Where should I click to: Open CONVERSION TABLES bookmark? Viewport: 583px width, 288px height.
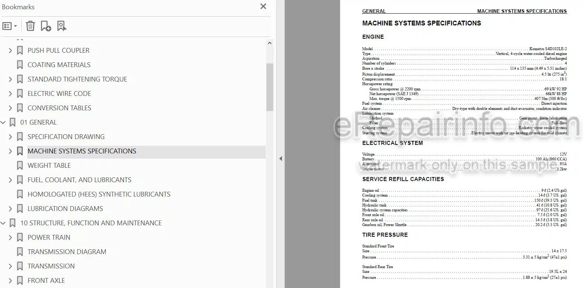[x=59, y=108]
